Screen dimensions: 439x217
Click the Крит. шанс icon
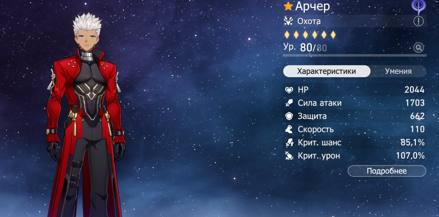coord(289,143)
